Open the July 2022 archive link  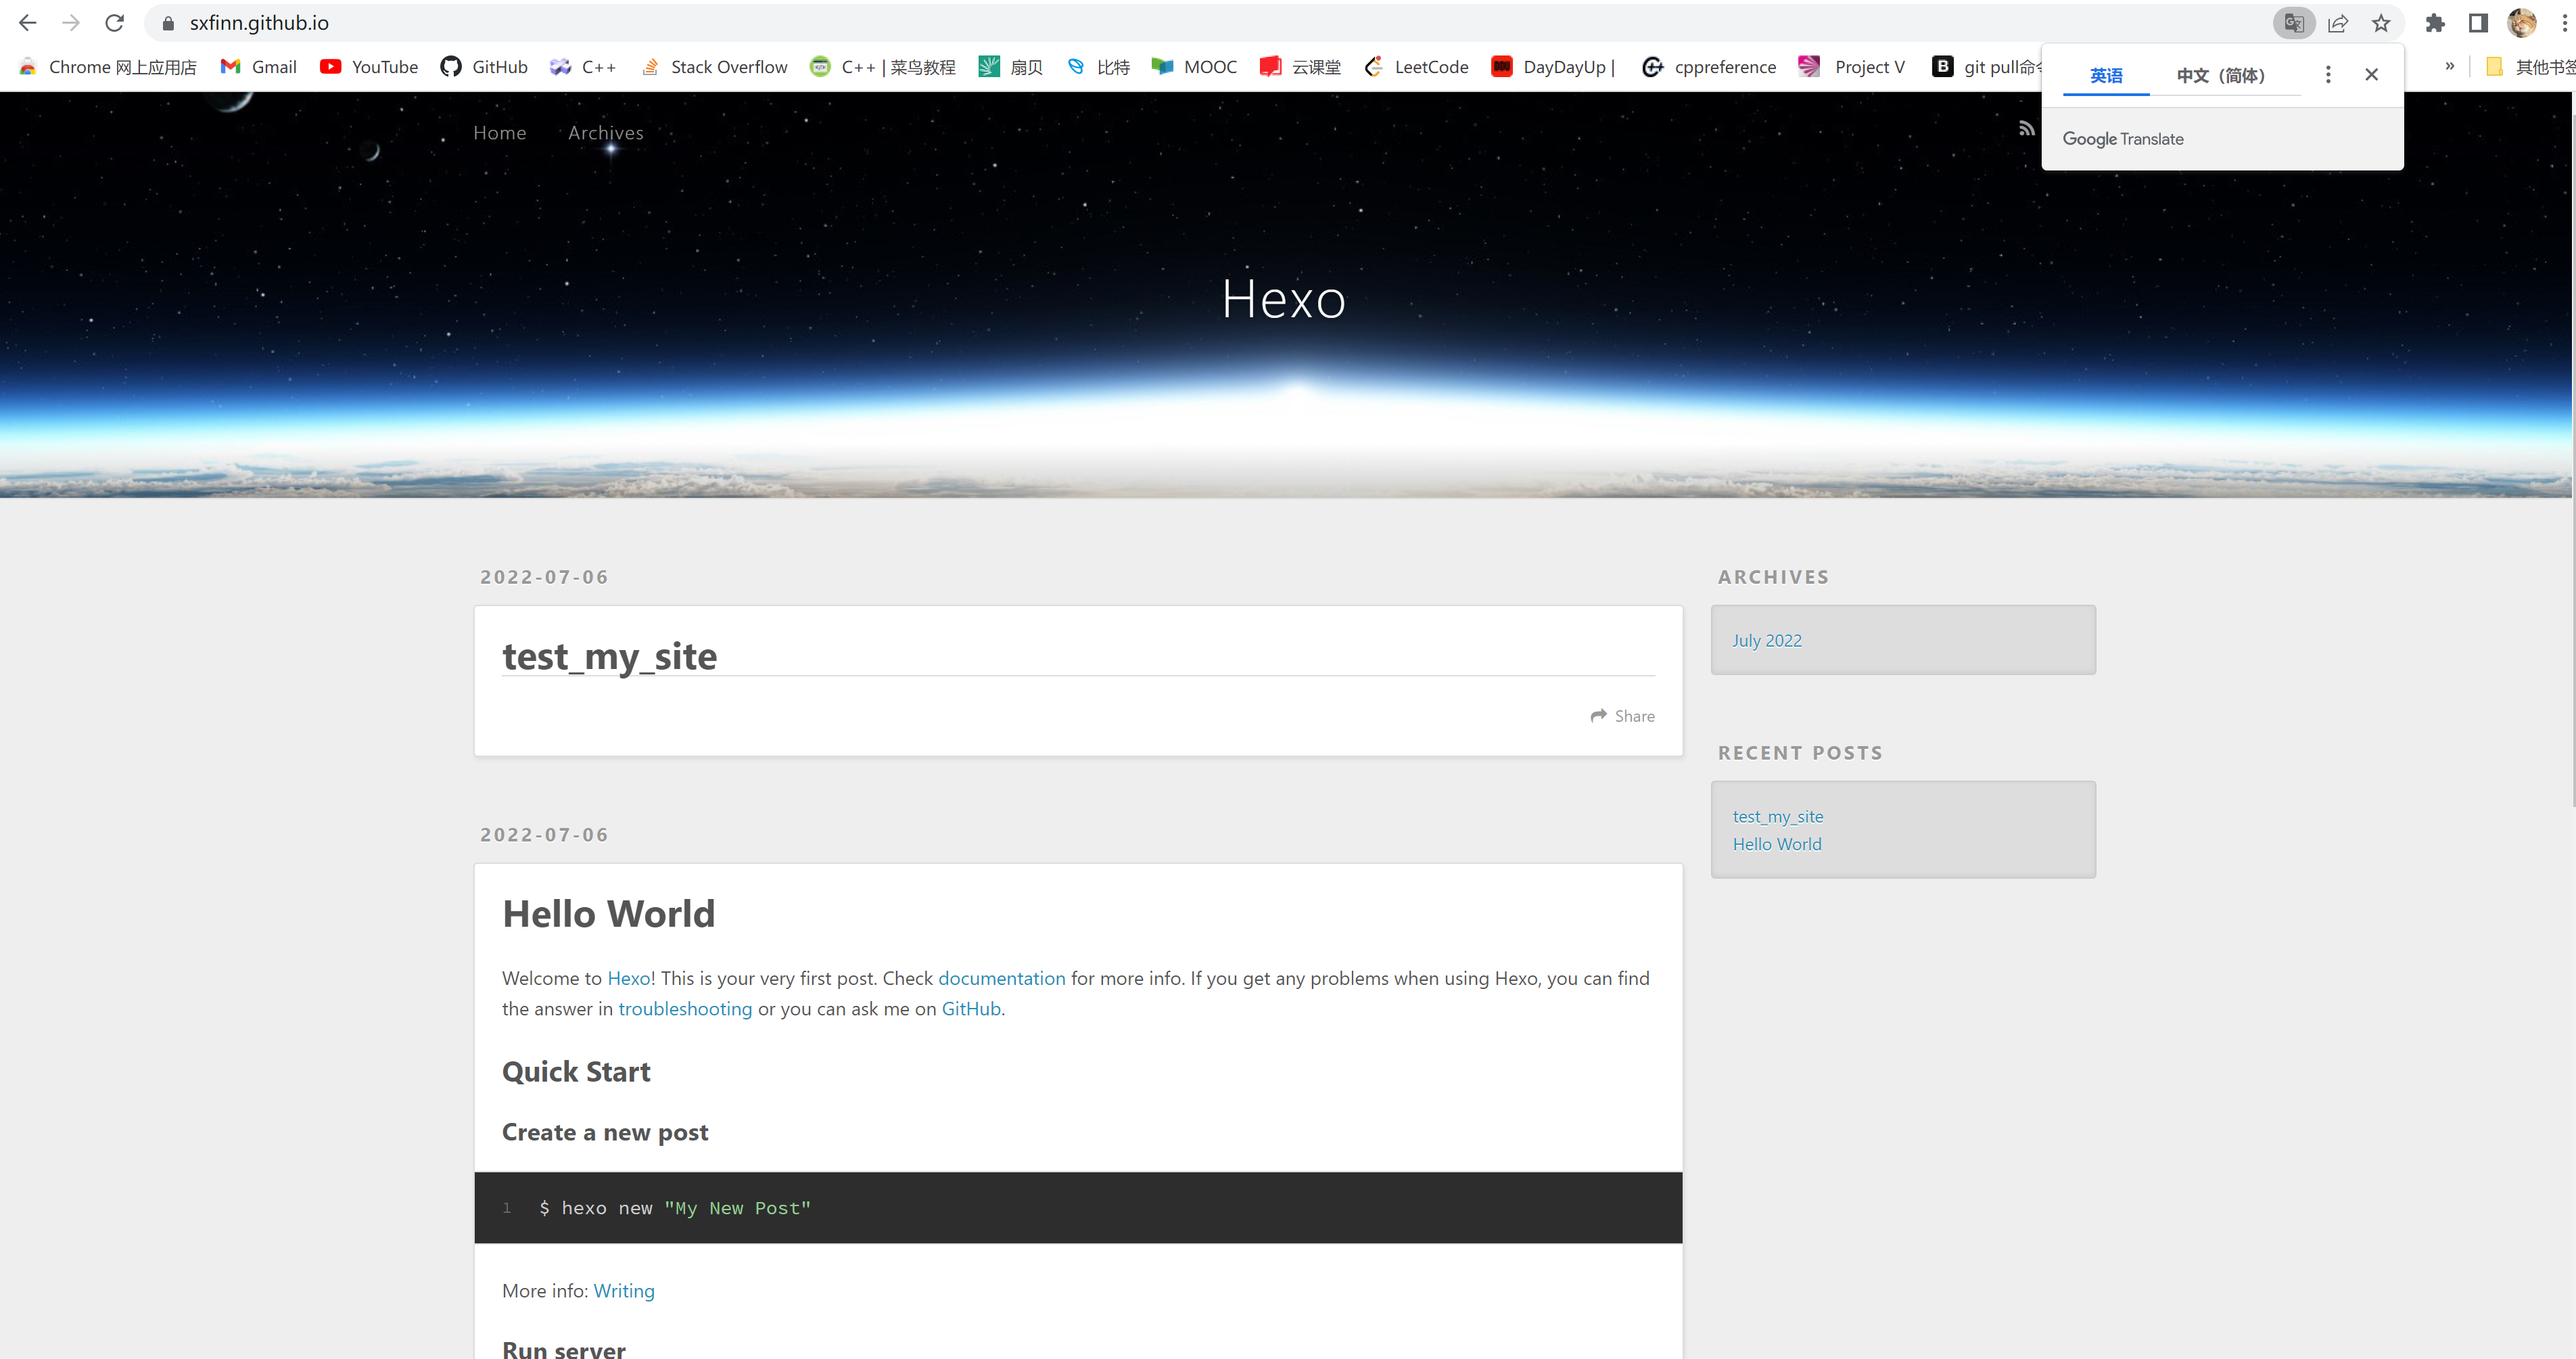pos(1766,640)
